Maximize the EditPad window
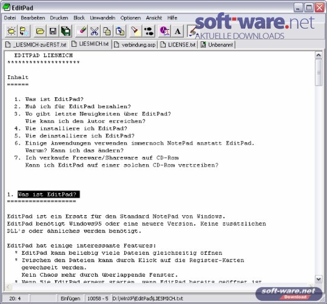 point(309,8)
